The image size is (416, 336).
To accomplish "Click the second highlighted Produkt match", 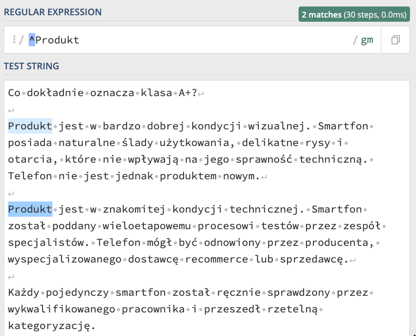I will point(30,209).
